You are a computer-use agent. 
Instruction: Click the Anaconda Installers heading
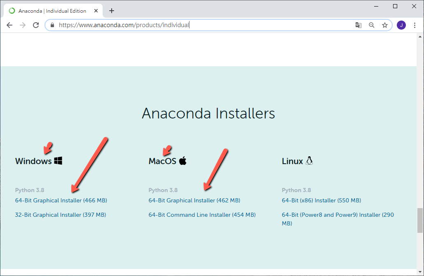tap(208, 114)
